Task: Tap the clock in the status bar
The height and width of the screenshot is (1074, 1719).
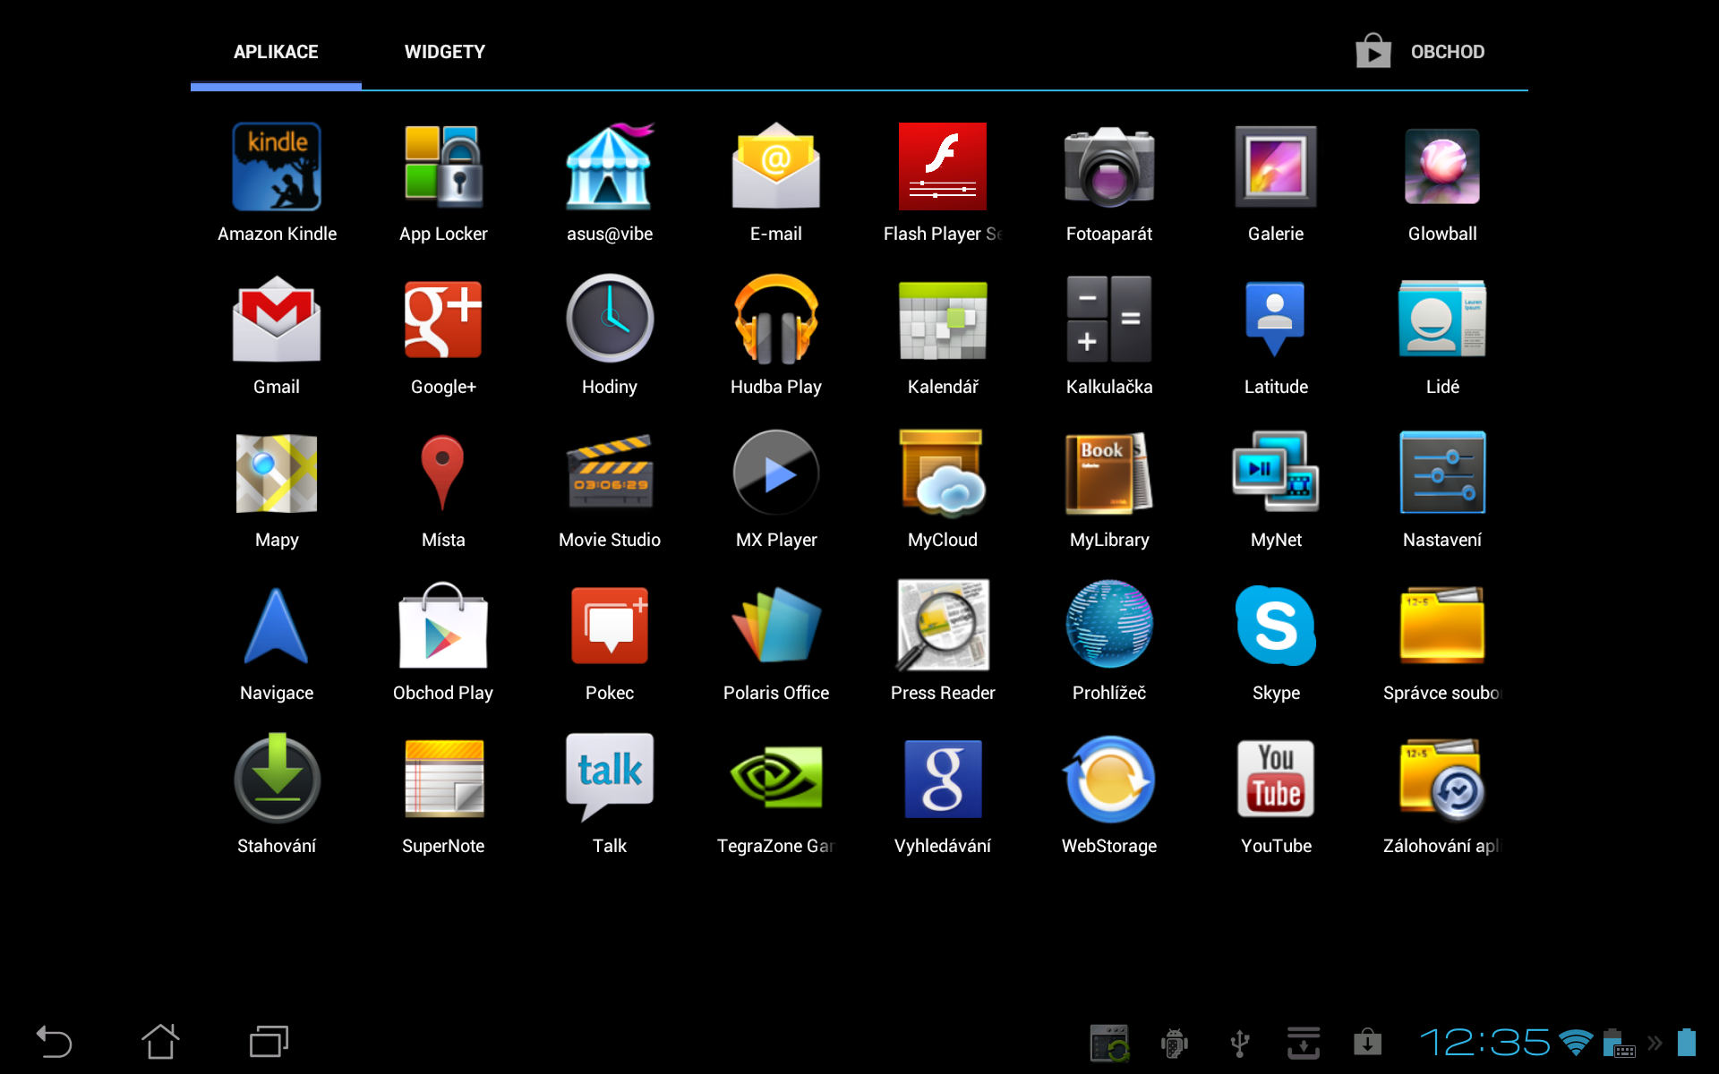Action: [x=1486, y=1042]
